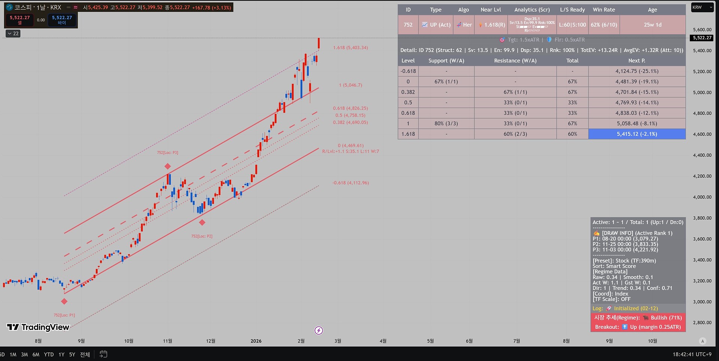Open the KRW currency dropdown
The height and width of the screenshot is (361, 719).
[x=703, y=7]
